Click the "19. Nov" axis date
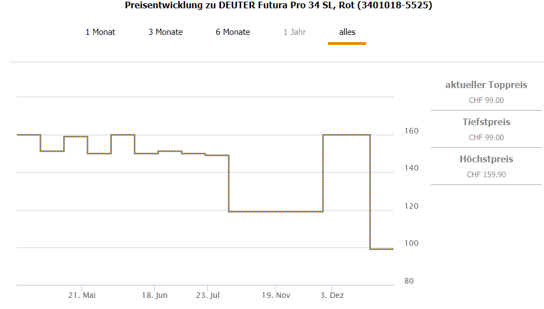The image size is (544, 309). coord(276,295)
